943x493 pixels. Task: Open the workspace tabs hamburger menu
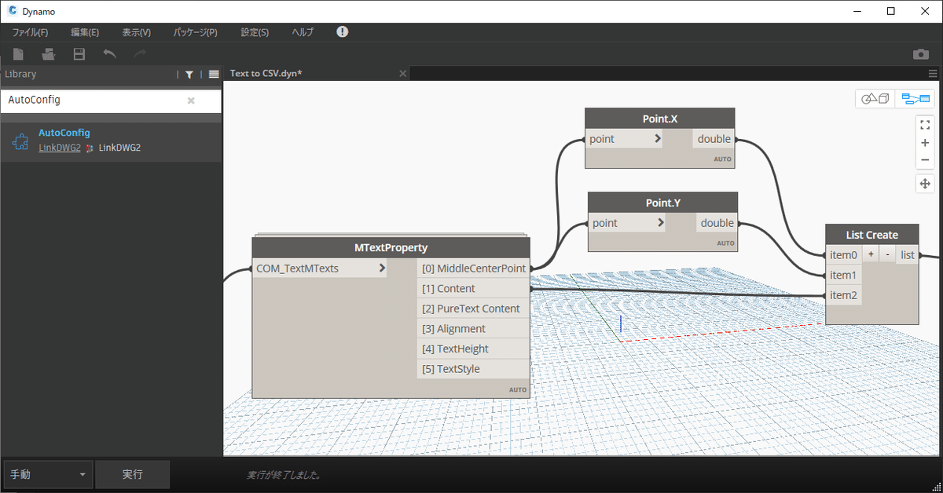[934, 73]
